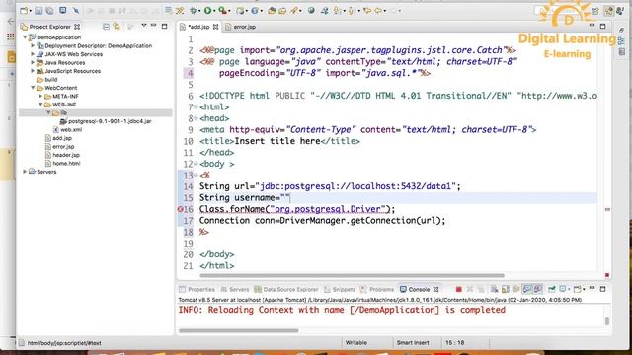Click the Save toolbar icon
Viewport: 632px width, 355px height.
point(39,11)
